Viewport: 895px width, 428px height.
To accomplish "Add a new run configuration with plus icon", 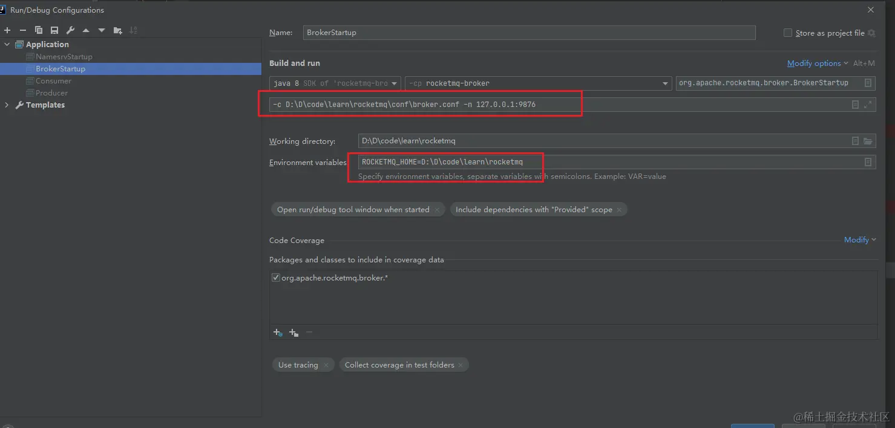I will pos(7,30).
